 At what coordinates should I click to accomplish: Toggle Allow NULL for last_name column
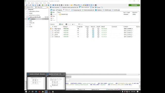click(x=93, y=33)
